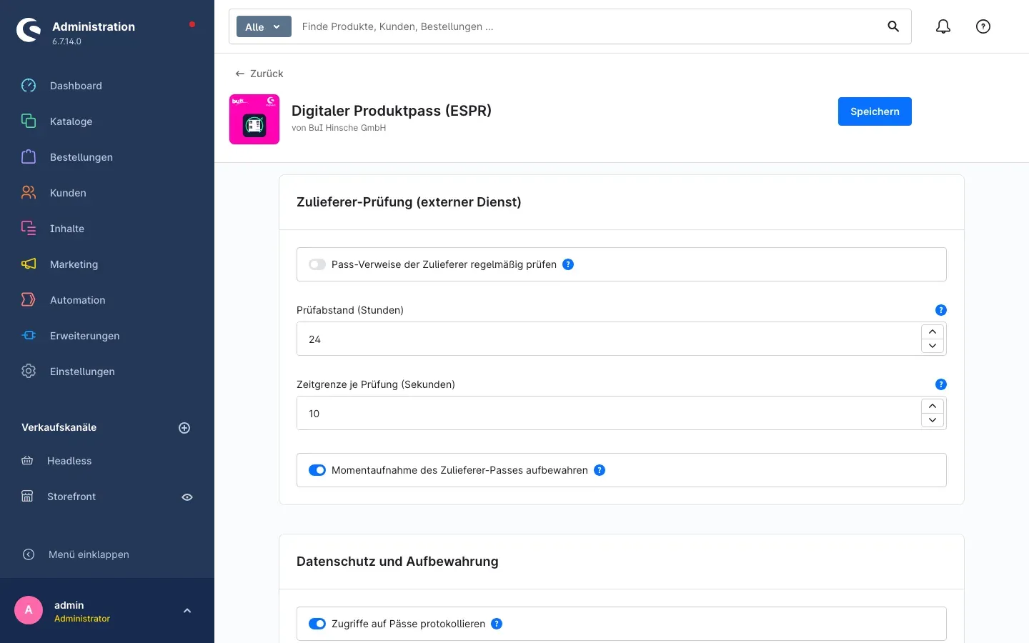Open the Headless sales channel
The image size is (1029, 643).
click(69, 461)
